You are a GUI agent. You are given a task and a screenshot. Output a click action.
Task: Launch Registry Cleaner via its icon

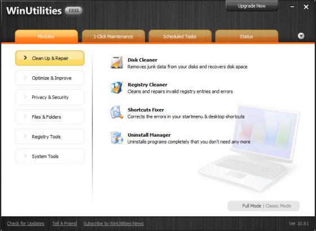117,88
